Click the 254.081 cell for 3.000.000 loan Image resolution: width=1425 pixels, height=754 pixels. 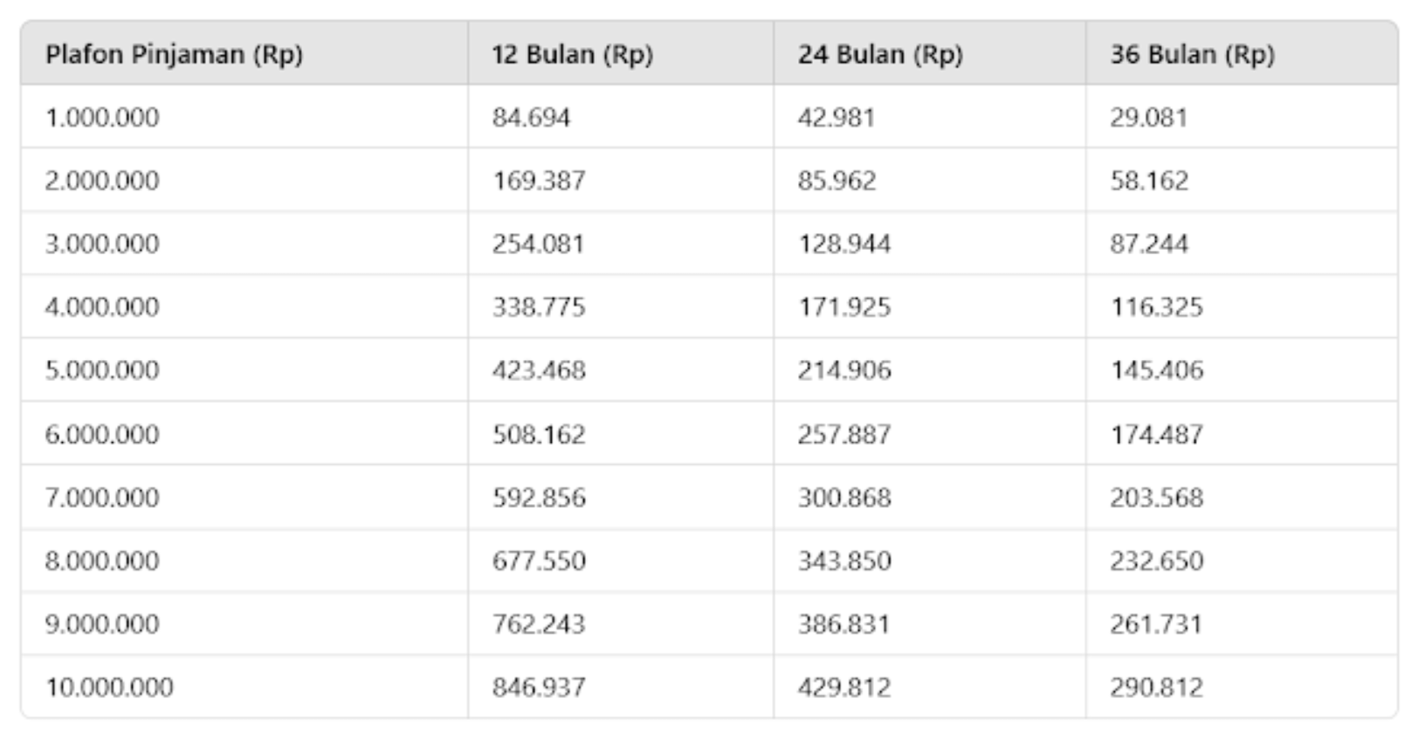tap(538, 244)
